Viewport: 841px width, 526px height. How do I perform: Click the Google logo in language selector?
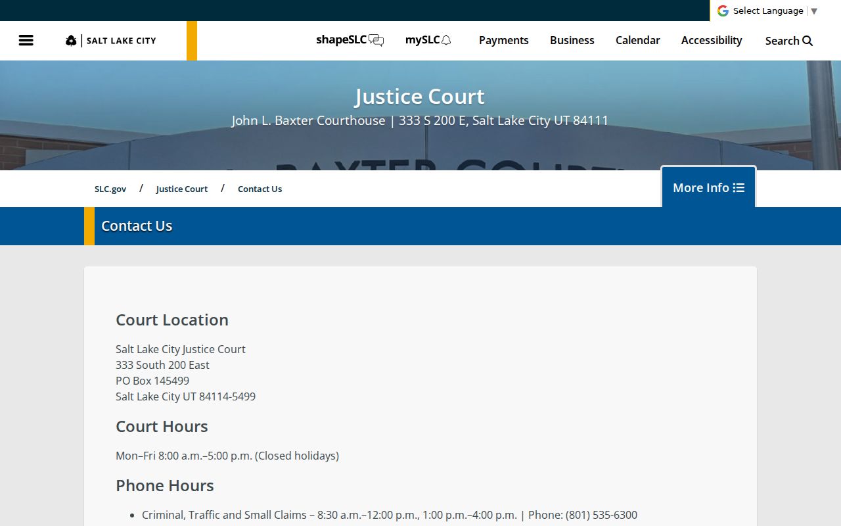click(x=723, y=11)
